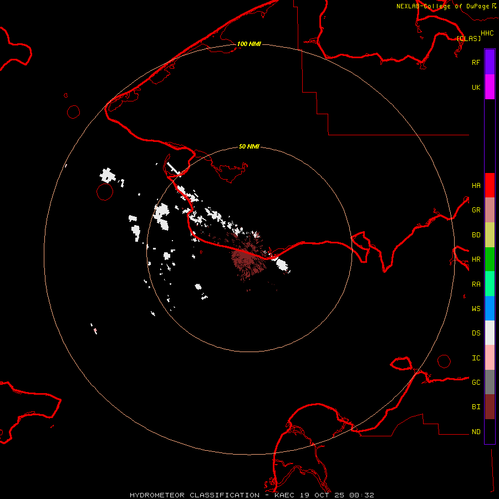Click the brown biological echo cluster at radar center

(x=248, y=259)
